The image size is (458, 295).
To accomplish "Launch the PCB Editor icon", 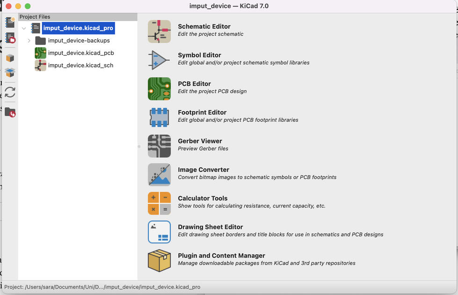I will point(159,88).
